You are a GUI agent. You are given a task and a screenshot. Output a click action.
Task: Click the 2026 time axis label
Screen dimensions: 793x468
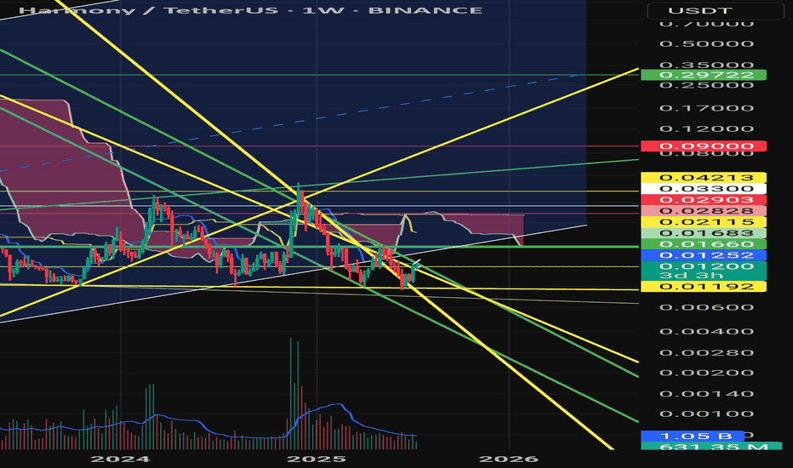click(509, 459)
